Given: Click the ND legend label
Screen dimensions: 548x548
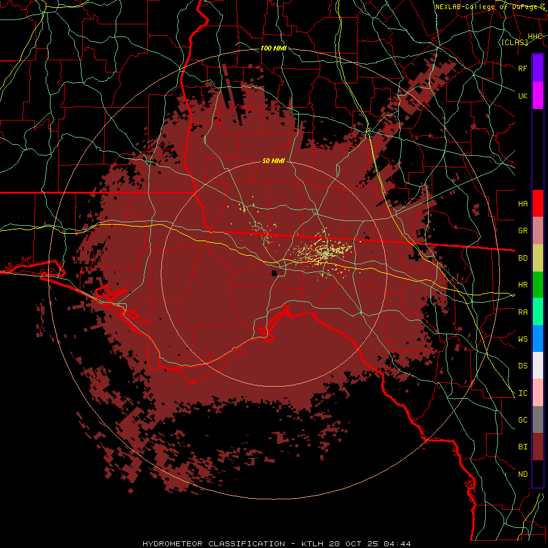Looking at the screenshot, I should pos(523,474).
